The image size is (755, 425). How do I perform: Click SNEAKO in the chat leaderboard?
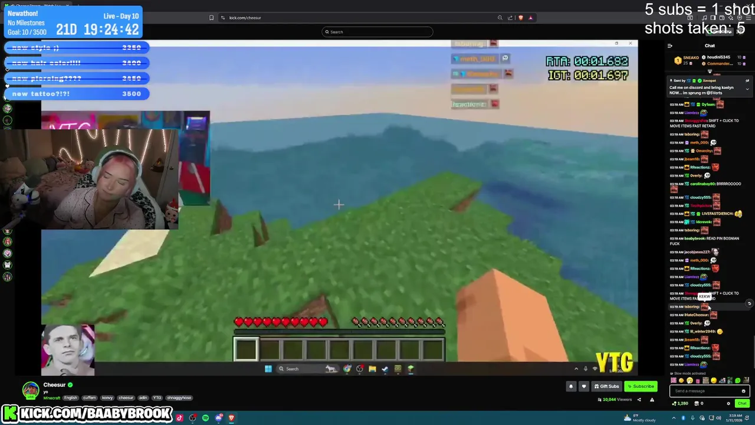click(x=691, y=58)
